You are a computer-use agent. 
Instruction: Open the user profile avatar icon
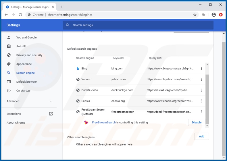coord(213,15)
